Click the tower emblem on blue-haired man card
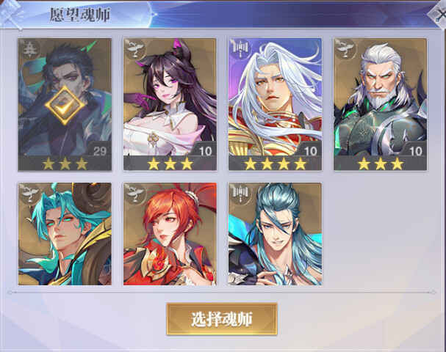446x352 pixels. (x=240, y=194)
